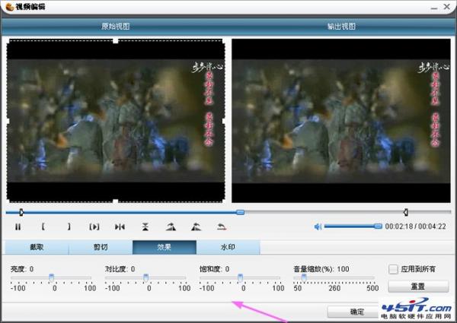Switch to the 截取 tab
This screenshot has width=457, height=323.
tap(37, 247)
